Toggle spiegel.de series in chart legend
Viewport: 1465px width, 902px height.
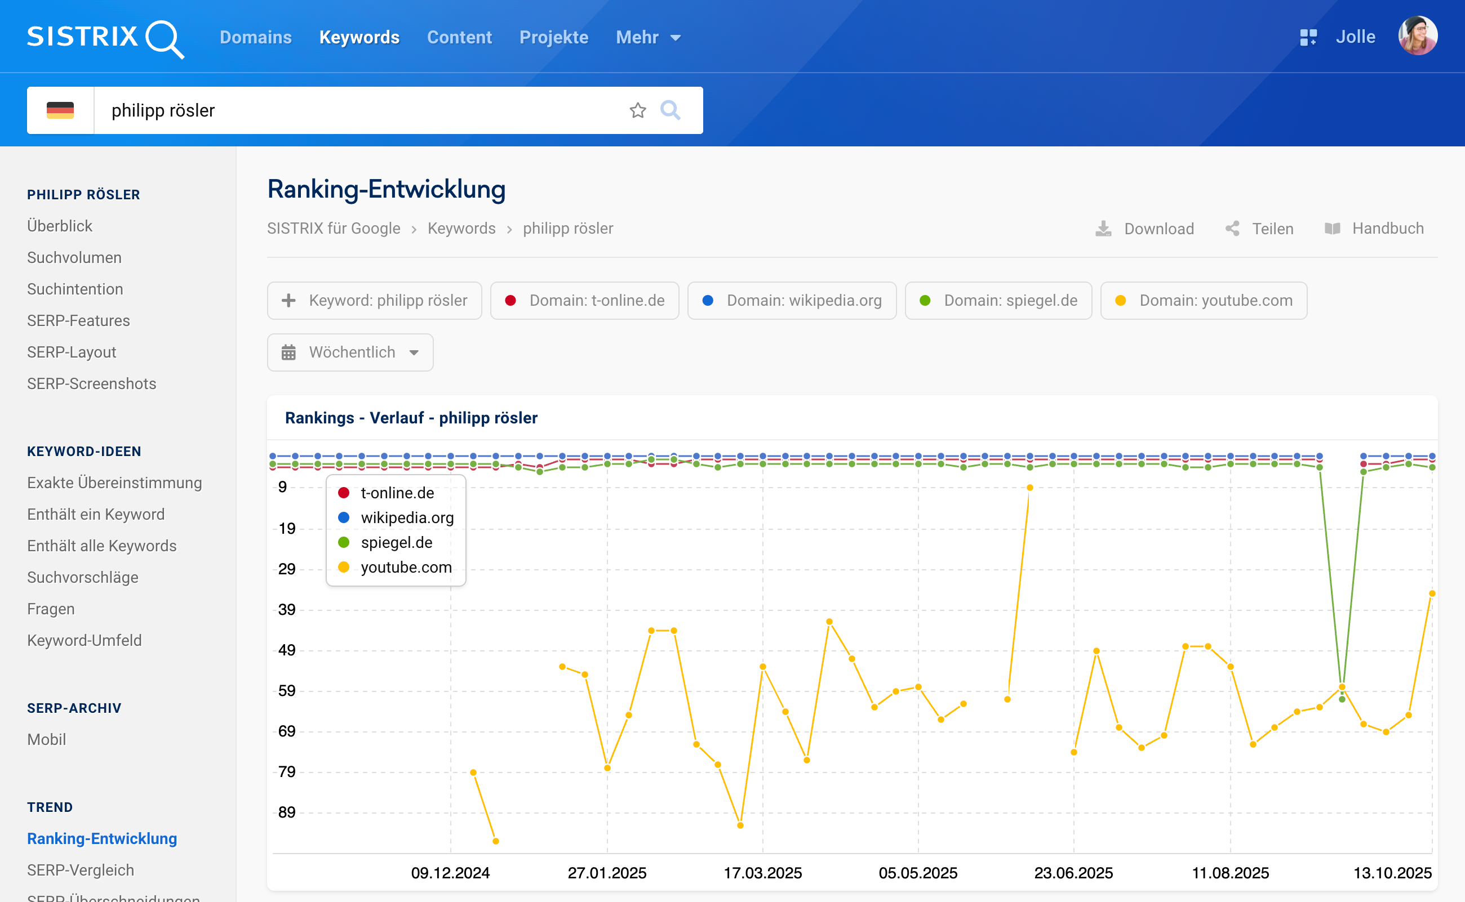pos(397,542)
